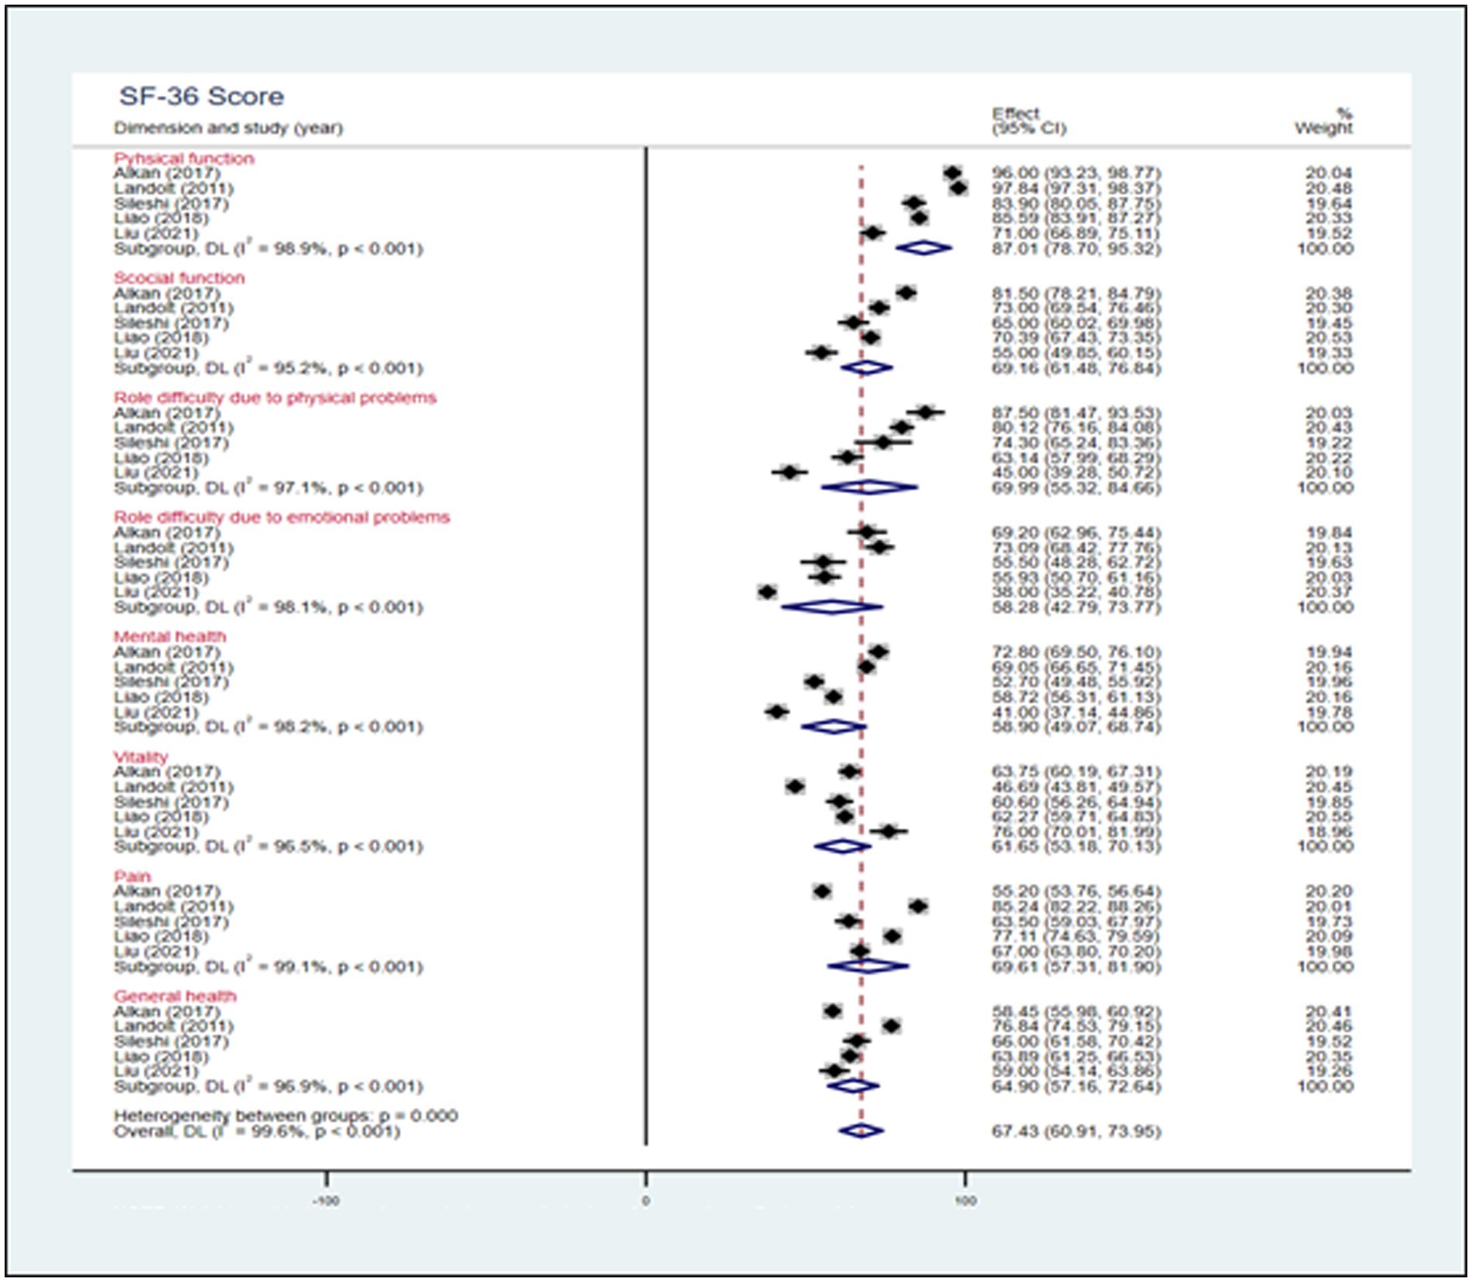Click the Physical function subgroup diamond
The height and width of the screenshot is (1282, 1472).
tap(923, 248)
